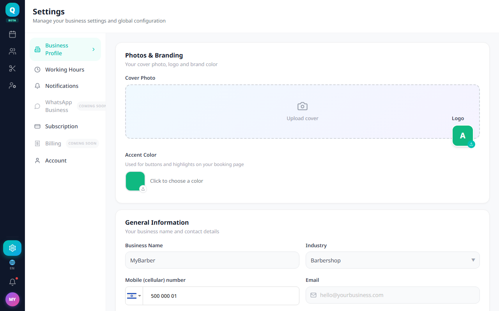Click the Billing COMING SOON badge
This screenshot has height=311, width=499.
point(82,143)
